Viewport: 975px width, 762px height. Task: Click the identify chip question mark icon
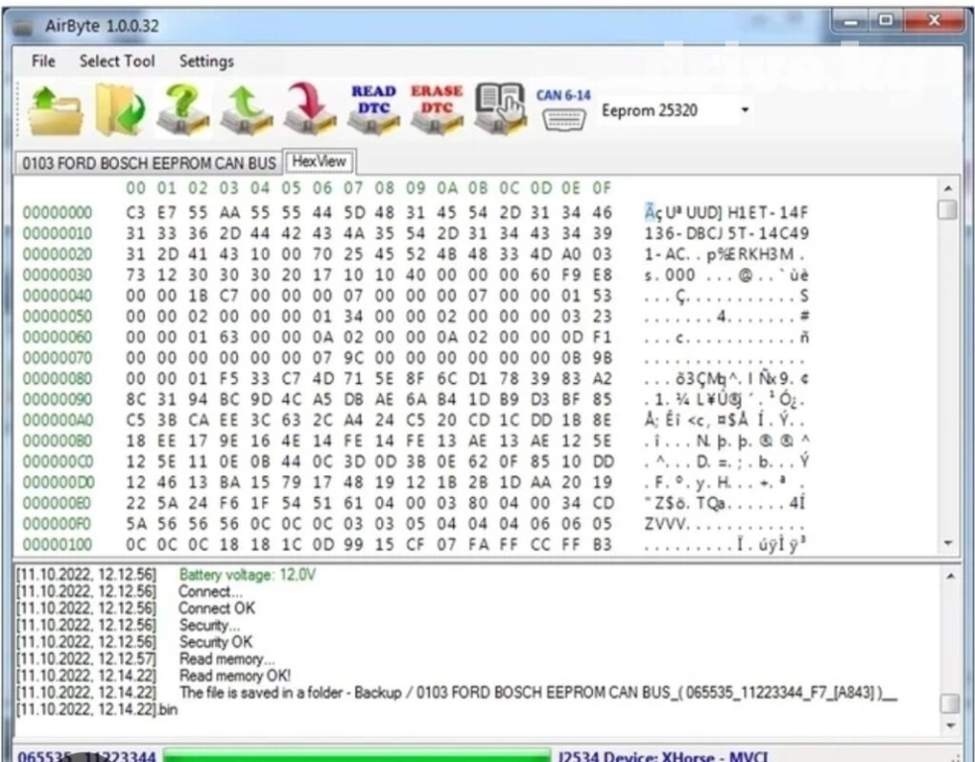click(x=182, y=110)
